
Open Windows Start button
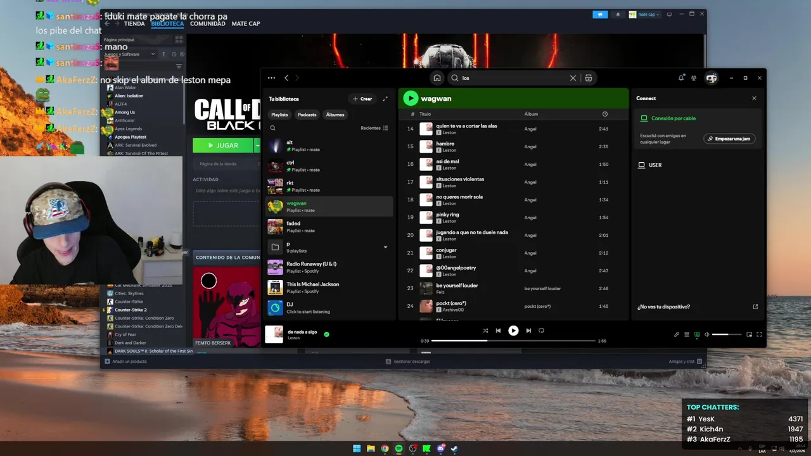357,448
